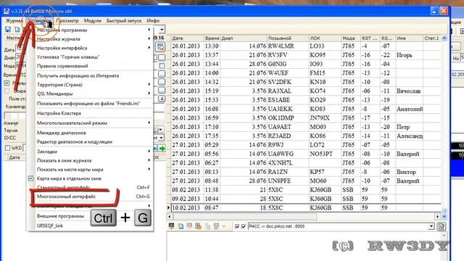Screen dimensions: 464x261
Task: Select Многооконный интерфейс menu entry
Action: [x=66, y=196]
